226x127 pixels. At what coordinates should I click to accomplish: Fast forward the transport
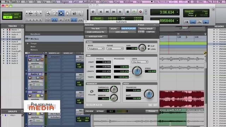114,12
